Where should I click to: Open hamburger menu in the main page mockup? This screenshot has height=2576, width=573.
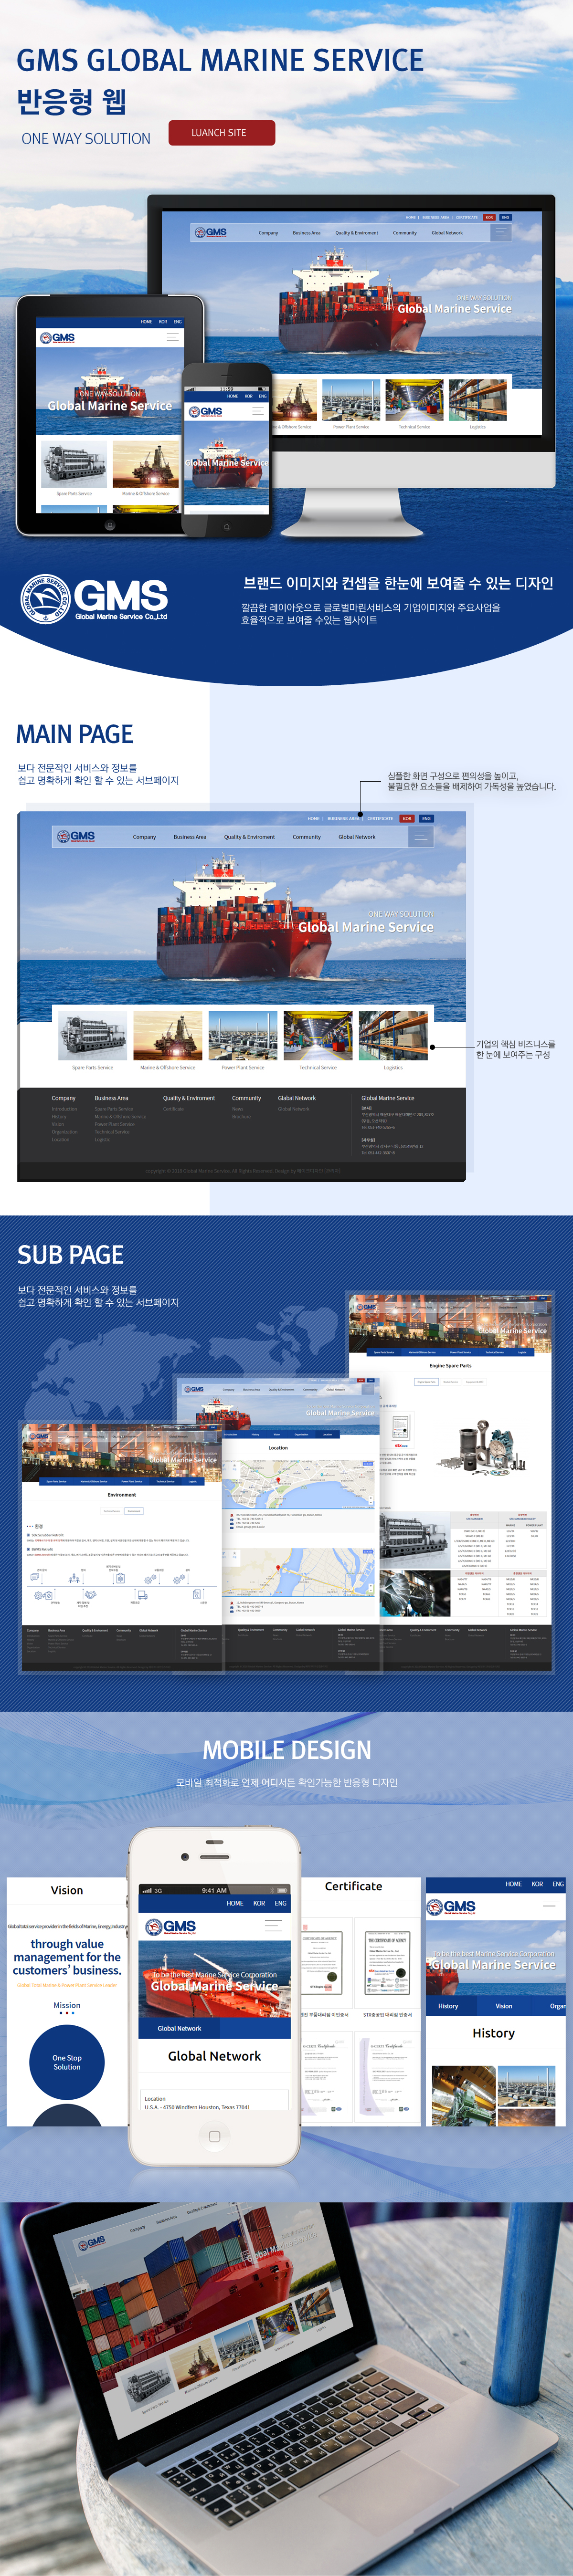421,836
